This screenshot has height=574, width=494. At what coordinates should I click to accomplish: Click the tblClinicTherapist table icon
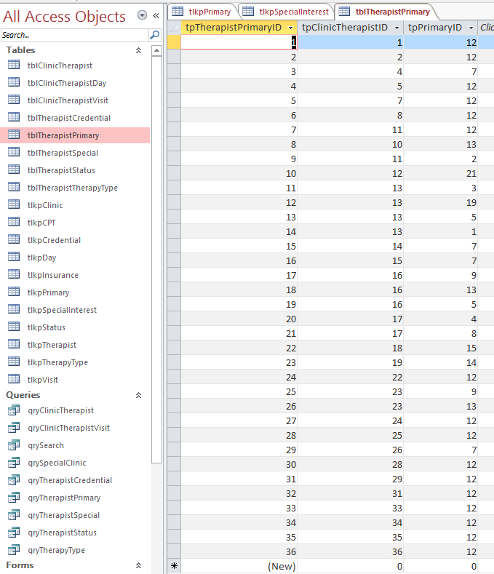[x=14, y=65]
